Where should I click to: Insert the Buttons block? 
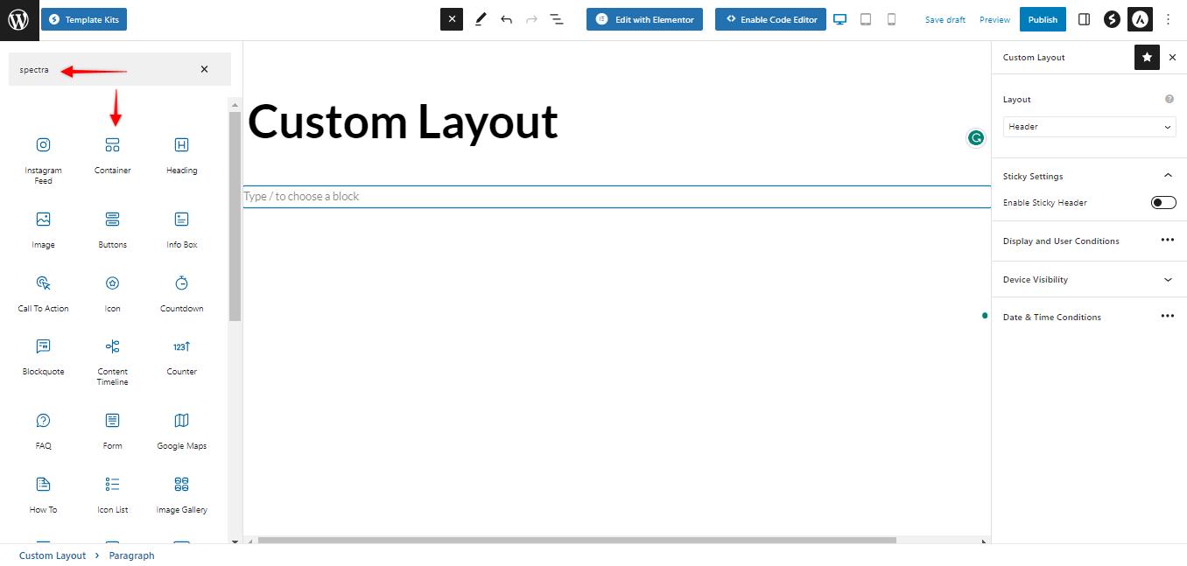point(113,230)
